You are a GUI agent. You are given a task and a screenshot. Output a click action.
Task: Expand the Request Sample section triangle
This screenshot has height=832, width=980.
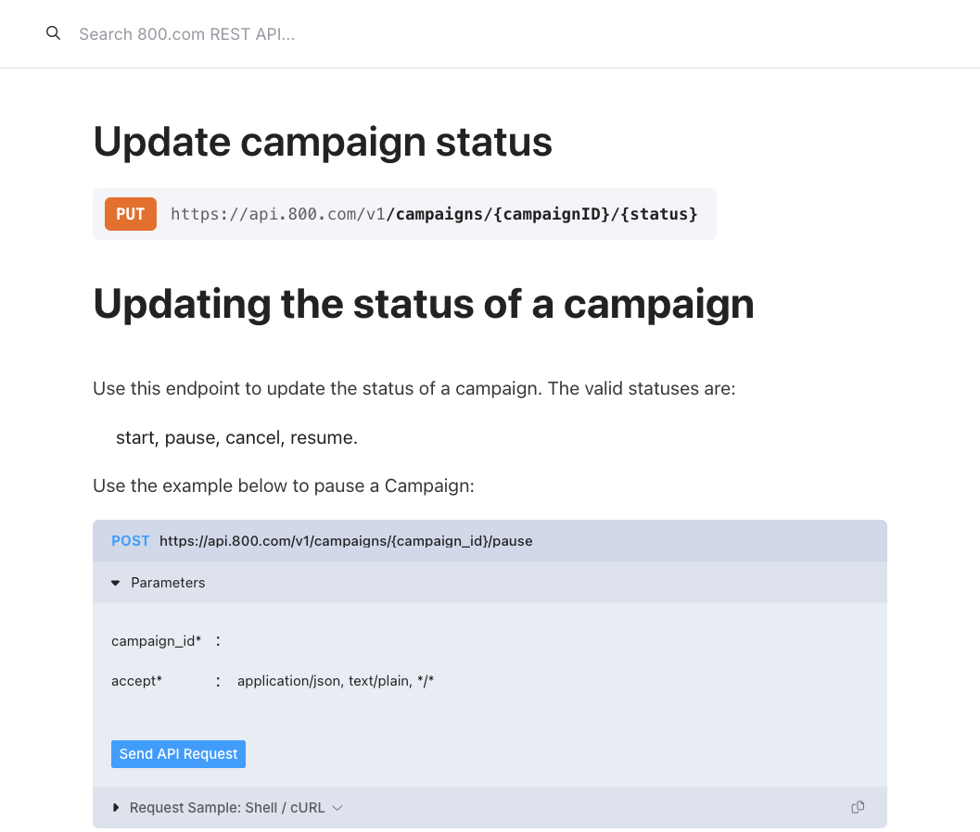click(x=116, y=808)
